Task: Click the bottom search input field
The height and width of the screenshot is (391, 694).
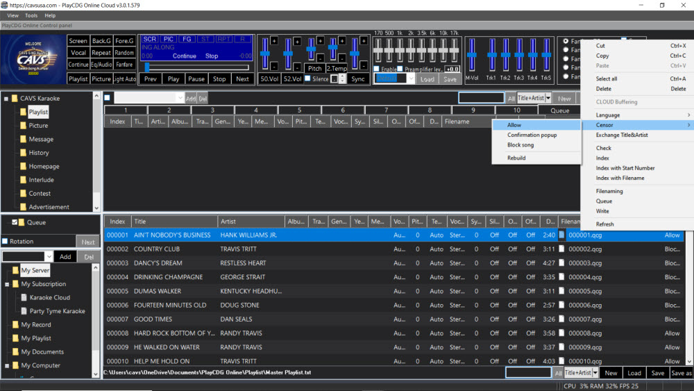Action: [x=528, y=373]
